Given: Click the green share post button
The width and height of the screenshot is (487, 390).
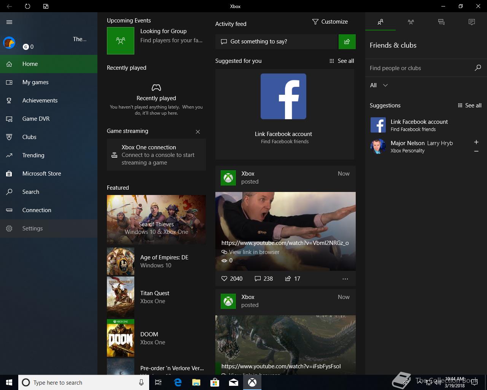Looking at the screenshot, I should click(x=347, y=42).
